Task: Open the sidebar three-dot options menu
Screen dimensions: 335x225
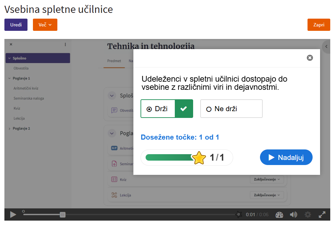Action: point(65,44)
